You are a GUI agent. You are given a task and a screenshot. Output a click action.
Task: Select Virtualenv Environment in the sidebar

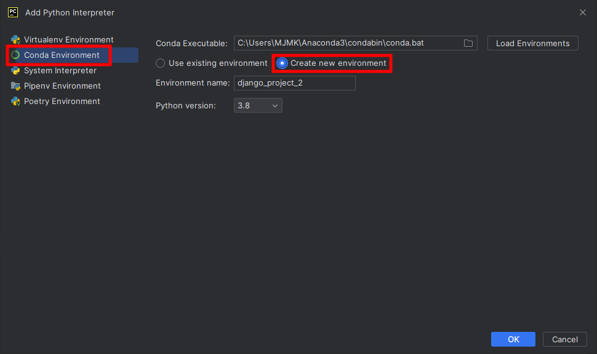coord(68,39)
